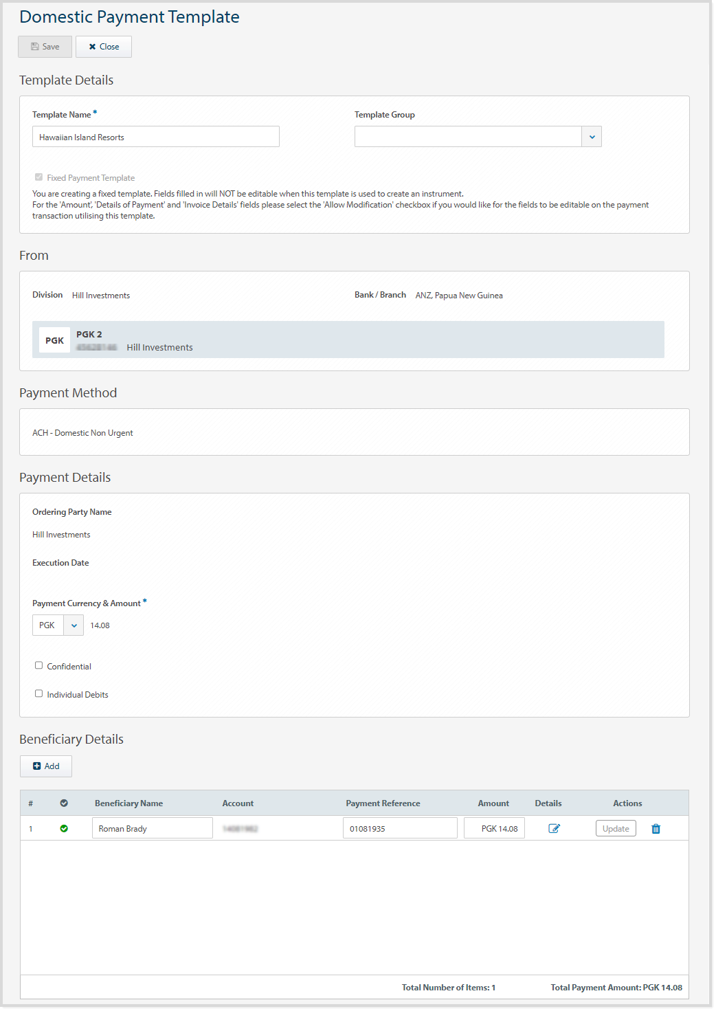The height and width of the screenshot is (1011, 716).
Task: Edit the Beneficiary Name field for Roman Brady
Action: (x=152, y=827)
